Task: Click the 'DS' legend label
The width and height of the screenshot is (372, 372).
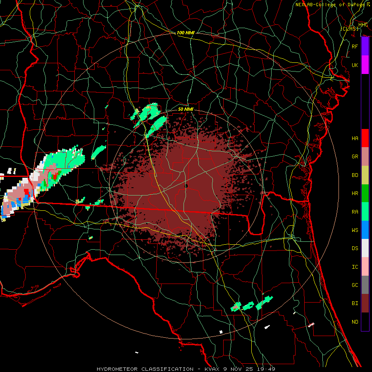Action: tap(355, 248)
